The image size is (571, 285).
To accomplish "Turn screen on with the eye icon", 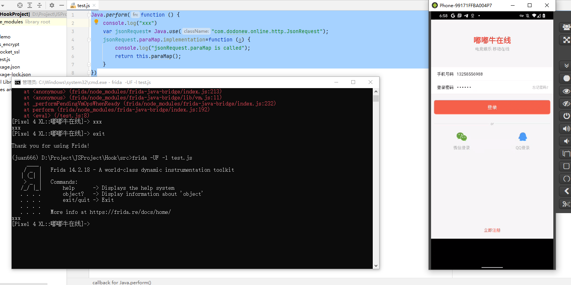I will 566,91.
